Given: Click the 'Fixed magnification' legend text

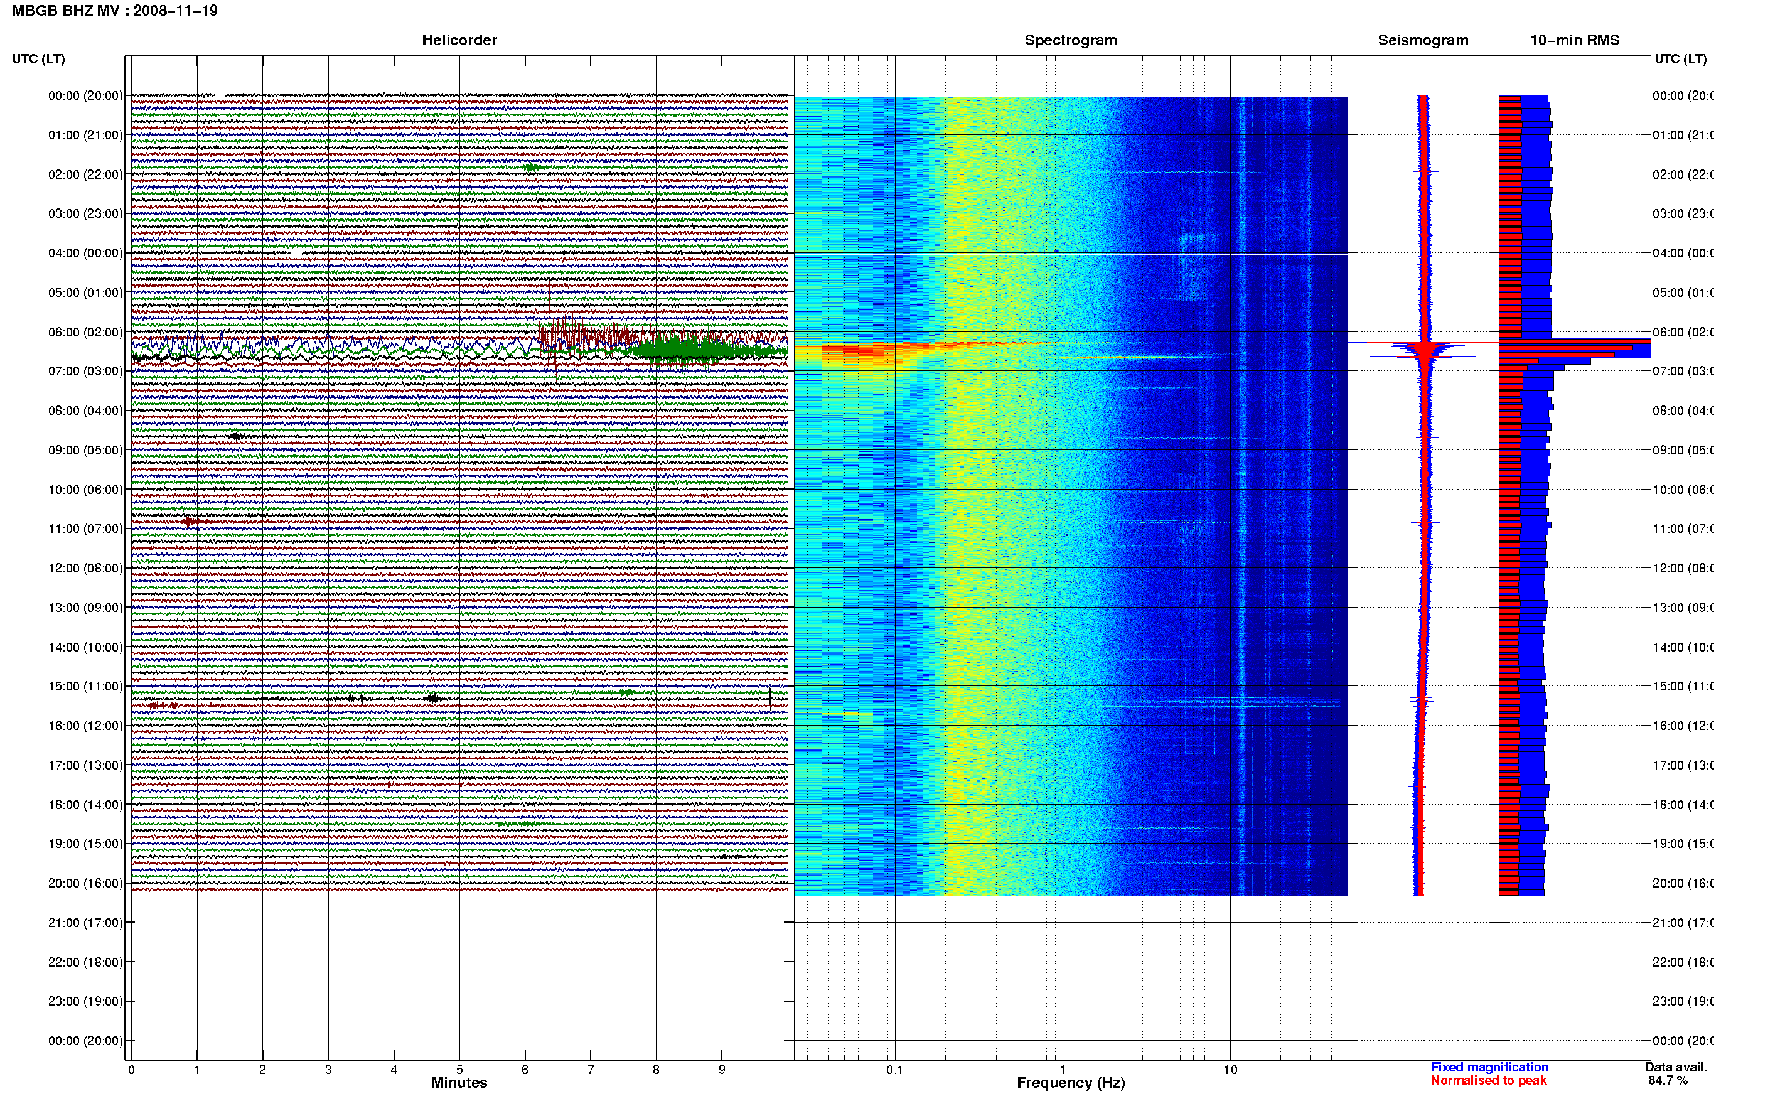Looking at the screenshot, I should [1489, 1067].
